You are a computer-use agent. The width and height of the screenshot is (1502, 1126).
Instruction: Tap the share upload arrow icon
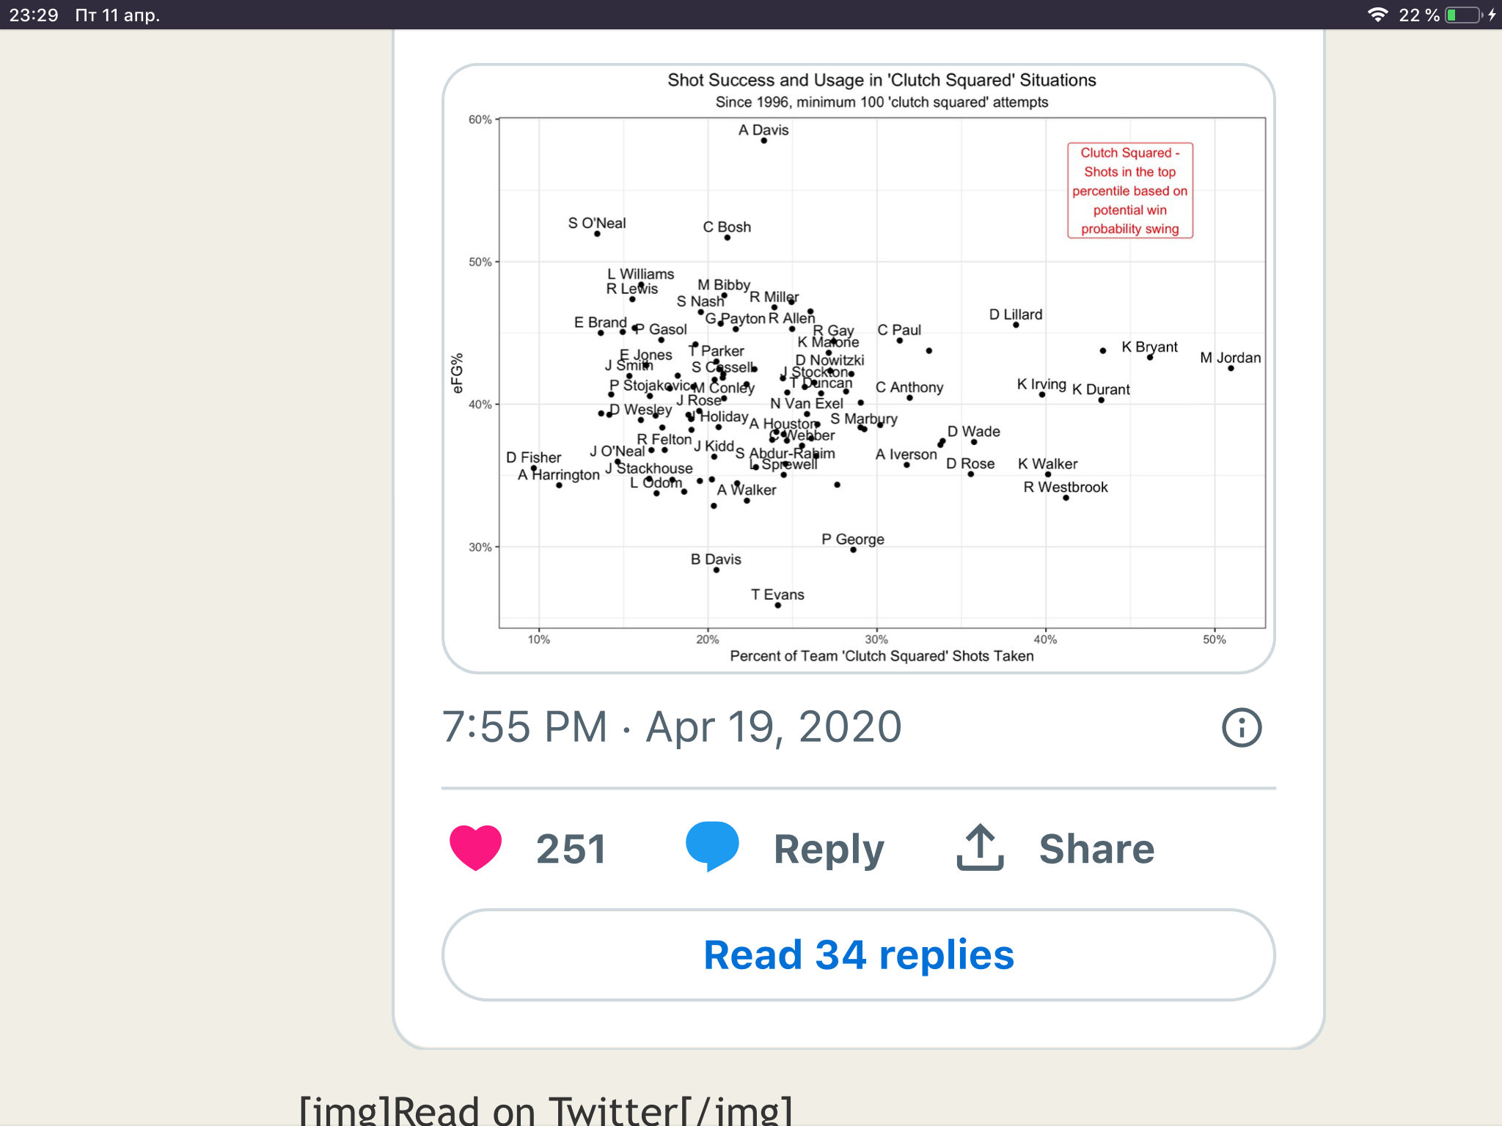(x=980, y=847)
